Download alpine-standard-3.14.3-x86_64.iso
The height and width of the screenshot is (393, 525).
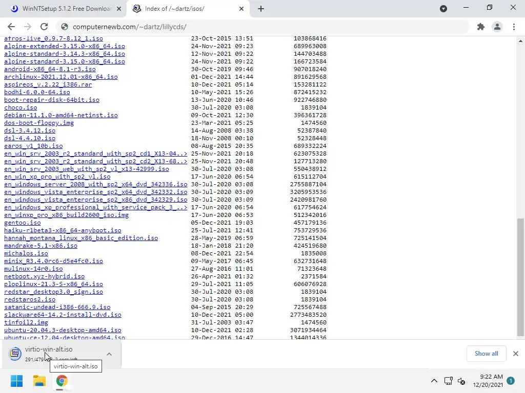pyautogui.click(x=64, y=54)
